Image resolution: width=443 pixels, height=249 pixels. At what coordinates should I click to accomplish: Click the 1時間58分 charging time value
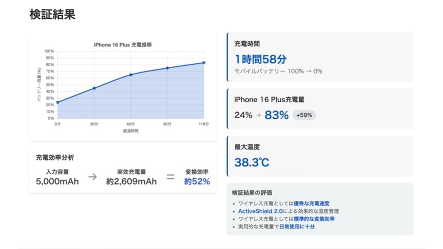pos(260,59)
